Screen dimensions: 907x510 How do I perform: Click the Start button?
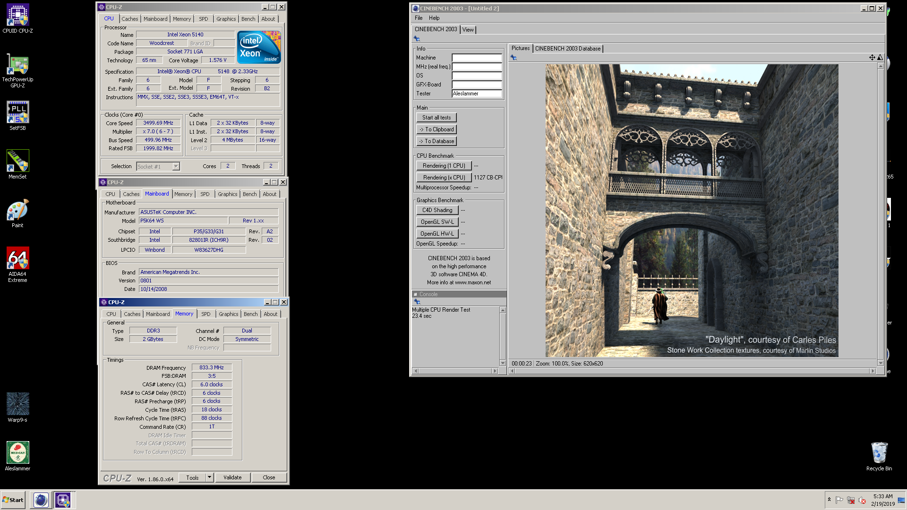(13, 500)
